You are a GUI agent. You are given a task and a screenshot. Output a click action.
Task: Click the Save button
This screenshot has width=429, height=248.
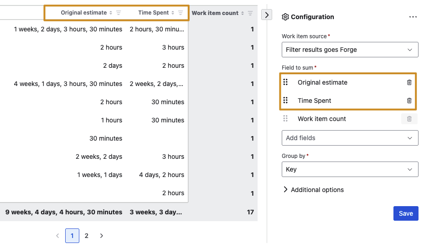pos(405,213)
